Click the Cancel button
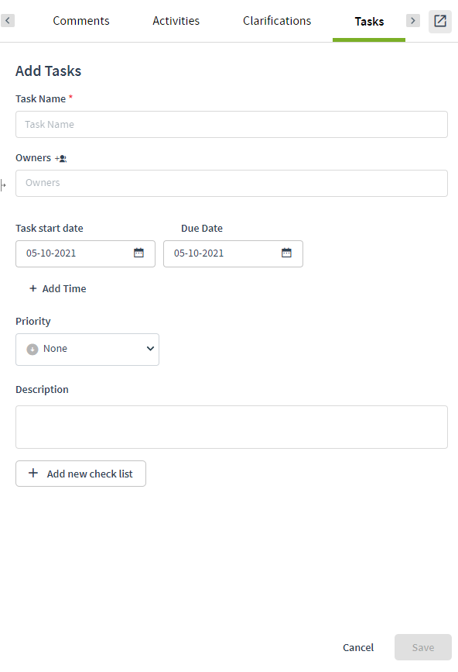Image resolution: width=458 pixels, height=672 pixels. click(358, 647)
